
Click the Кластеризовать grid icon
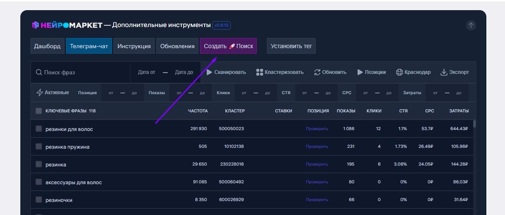pos(260,72)
